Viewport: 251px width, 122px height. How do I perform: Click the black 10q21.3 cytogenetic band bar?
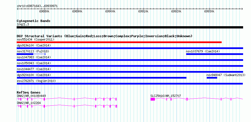click(x=130, y=27)
